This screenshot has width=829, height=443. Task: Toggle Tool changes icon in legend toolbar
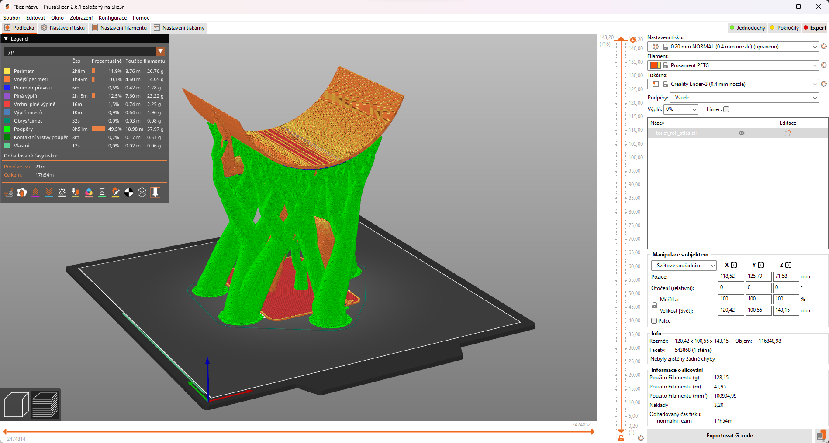point(76,192)
